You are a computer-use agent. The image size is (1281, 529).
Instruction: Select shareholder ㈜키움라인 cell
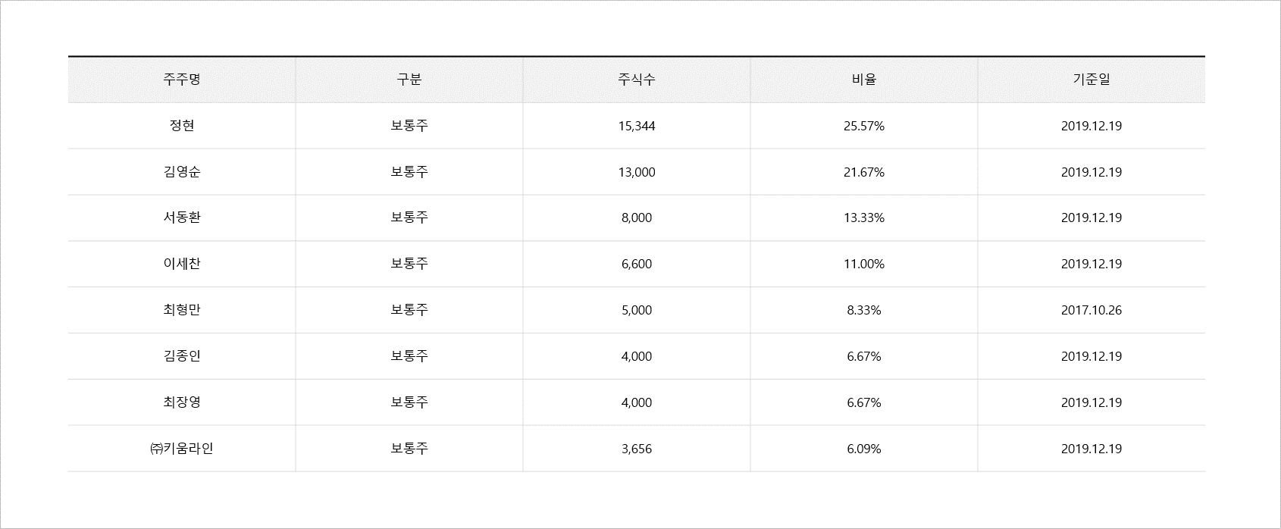tap(182, 449)
